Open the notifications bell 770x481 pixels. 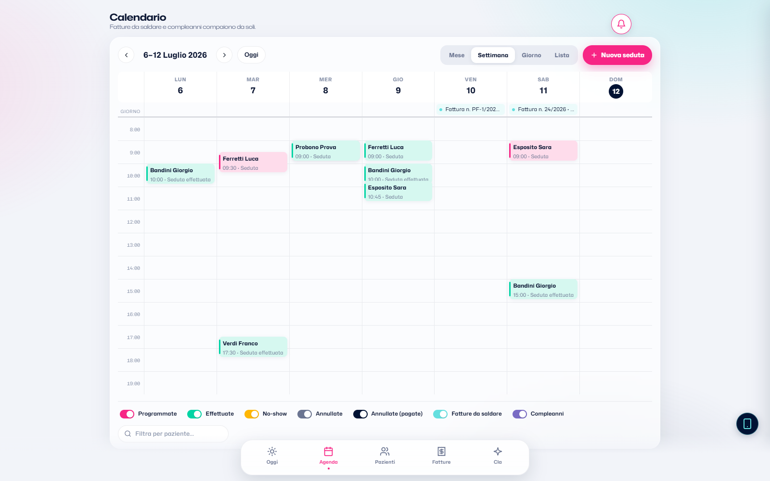point(621,24)
